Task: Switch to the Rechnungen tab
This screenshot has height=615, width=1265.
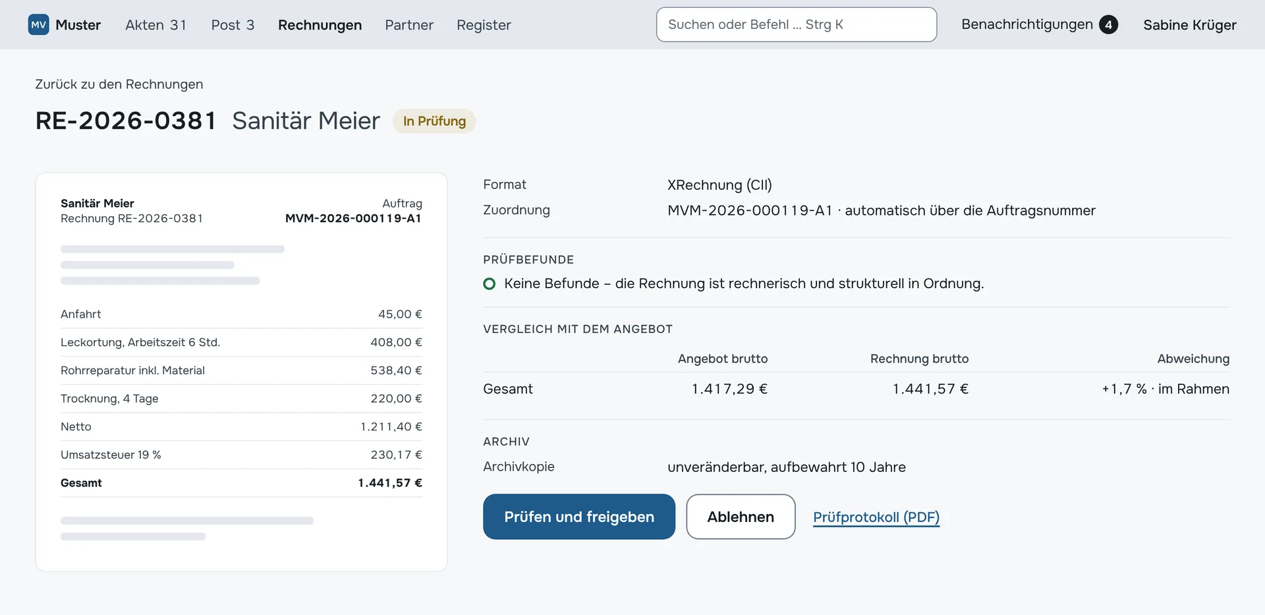Action: (x=320, y=25)
